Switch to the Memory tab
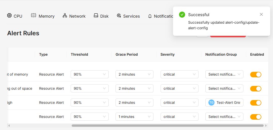 (43, 16)
